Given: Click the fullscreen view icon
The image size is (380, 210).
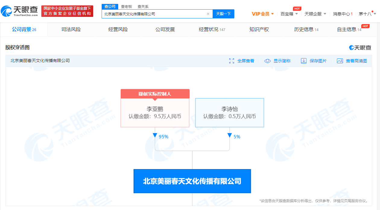Looking at the screenshot, I should pyautogui.click(x=232, y=61).
